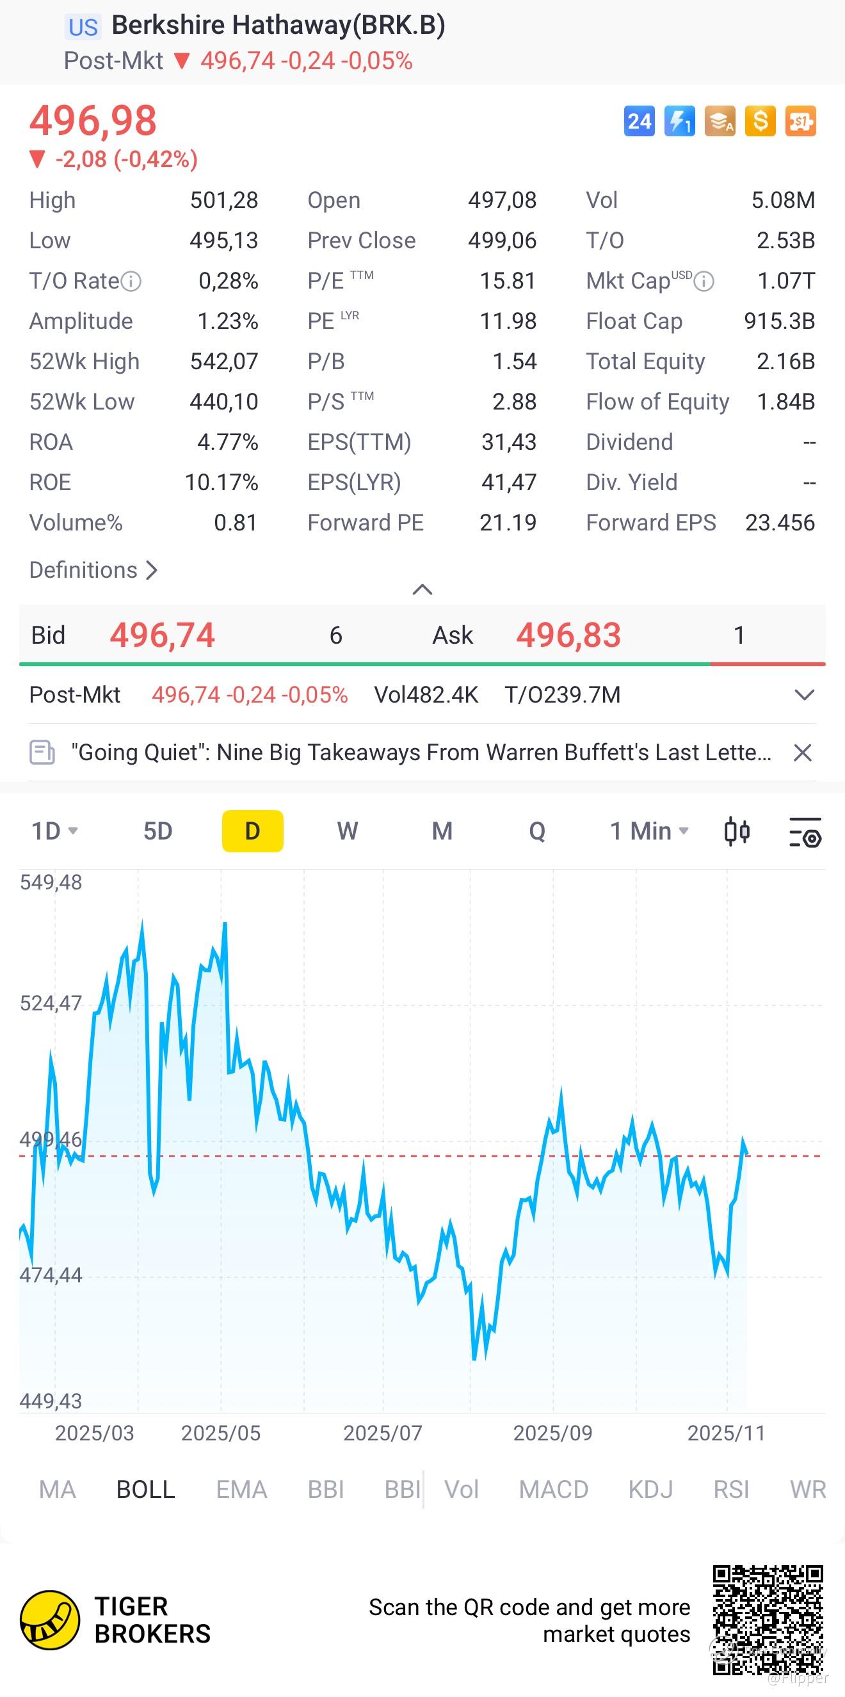This screenshot has width=845, height=1697.
Task: Tap the stacked layers A badge
Action: [x=719, y=121]
